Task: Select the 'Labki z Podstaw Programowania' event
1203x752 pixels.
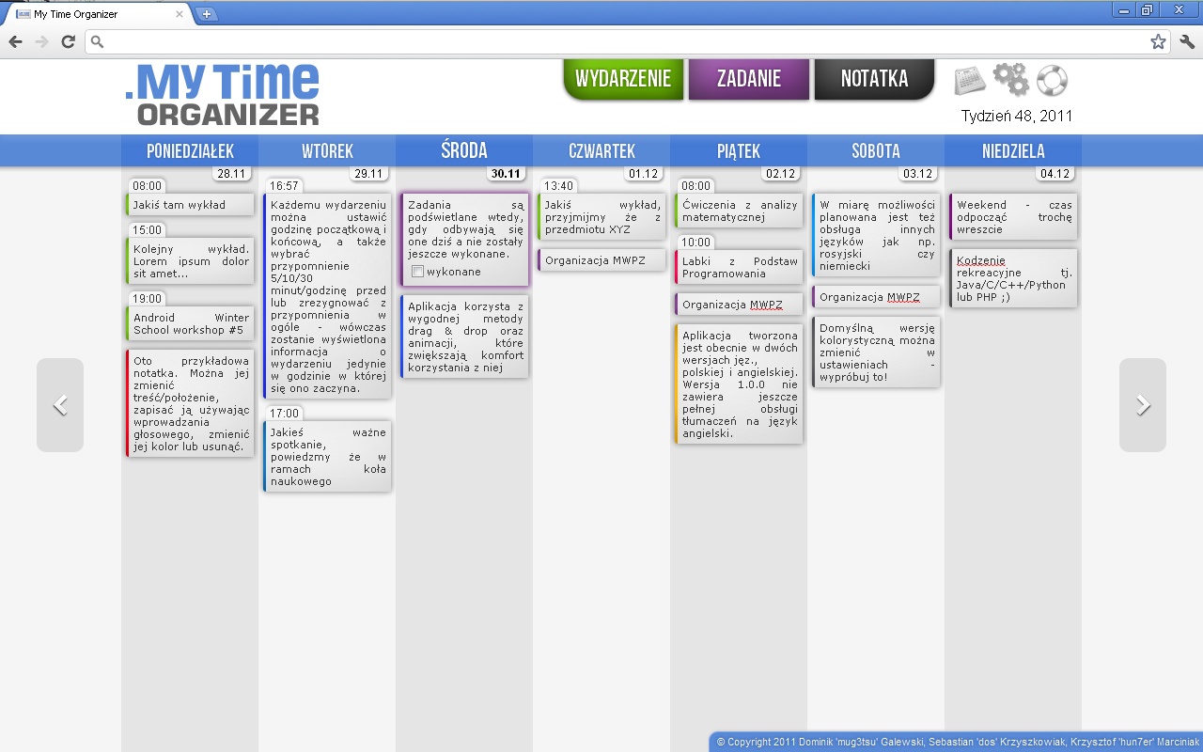Action: (739, 268)
